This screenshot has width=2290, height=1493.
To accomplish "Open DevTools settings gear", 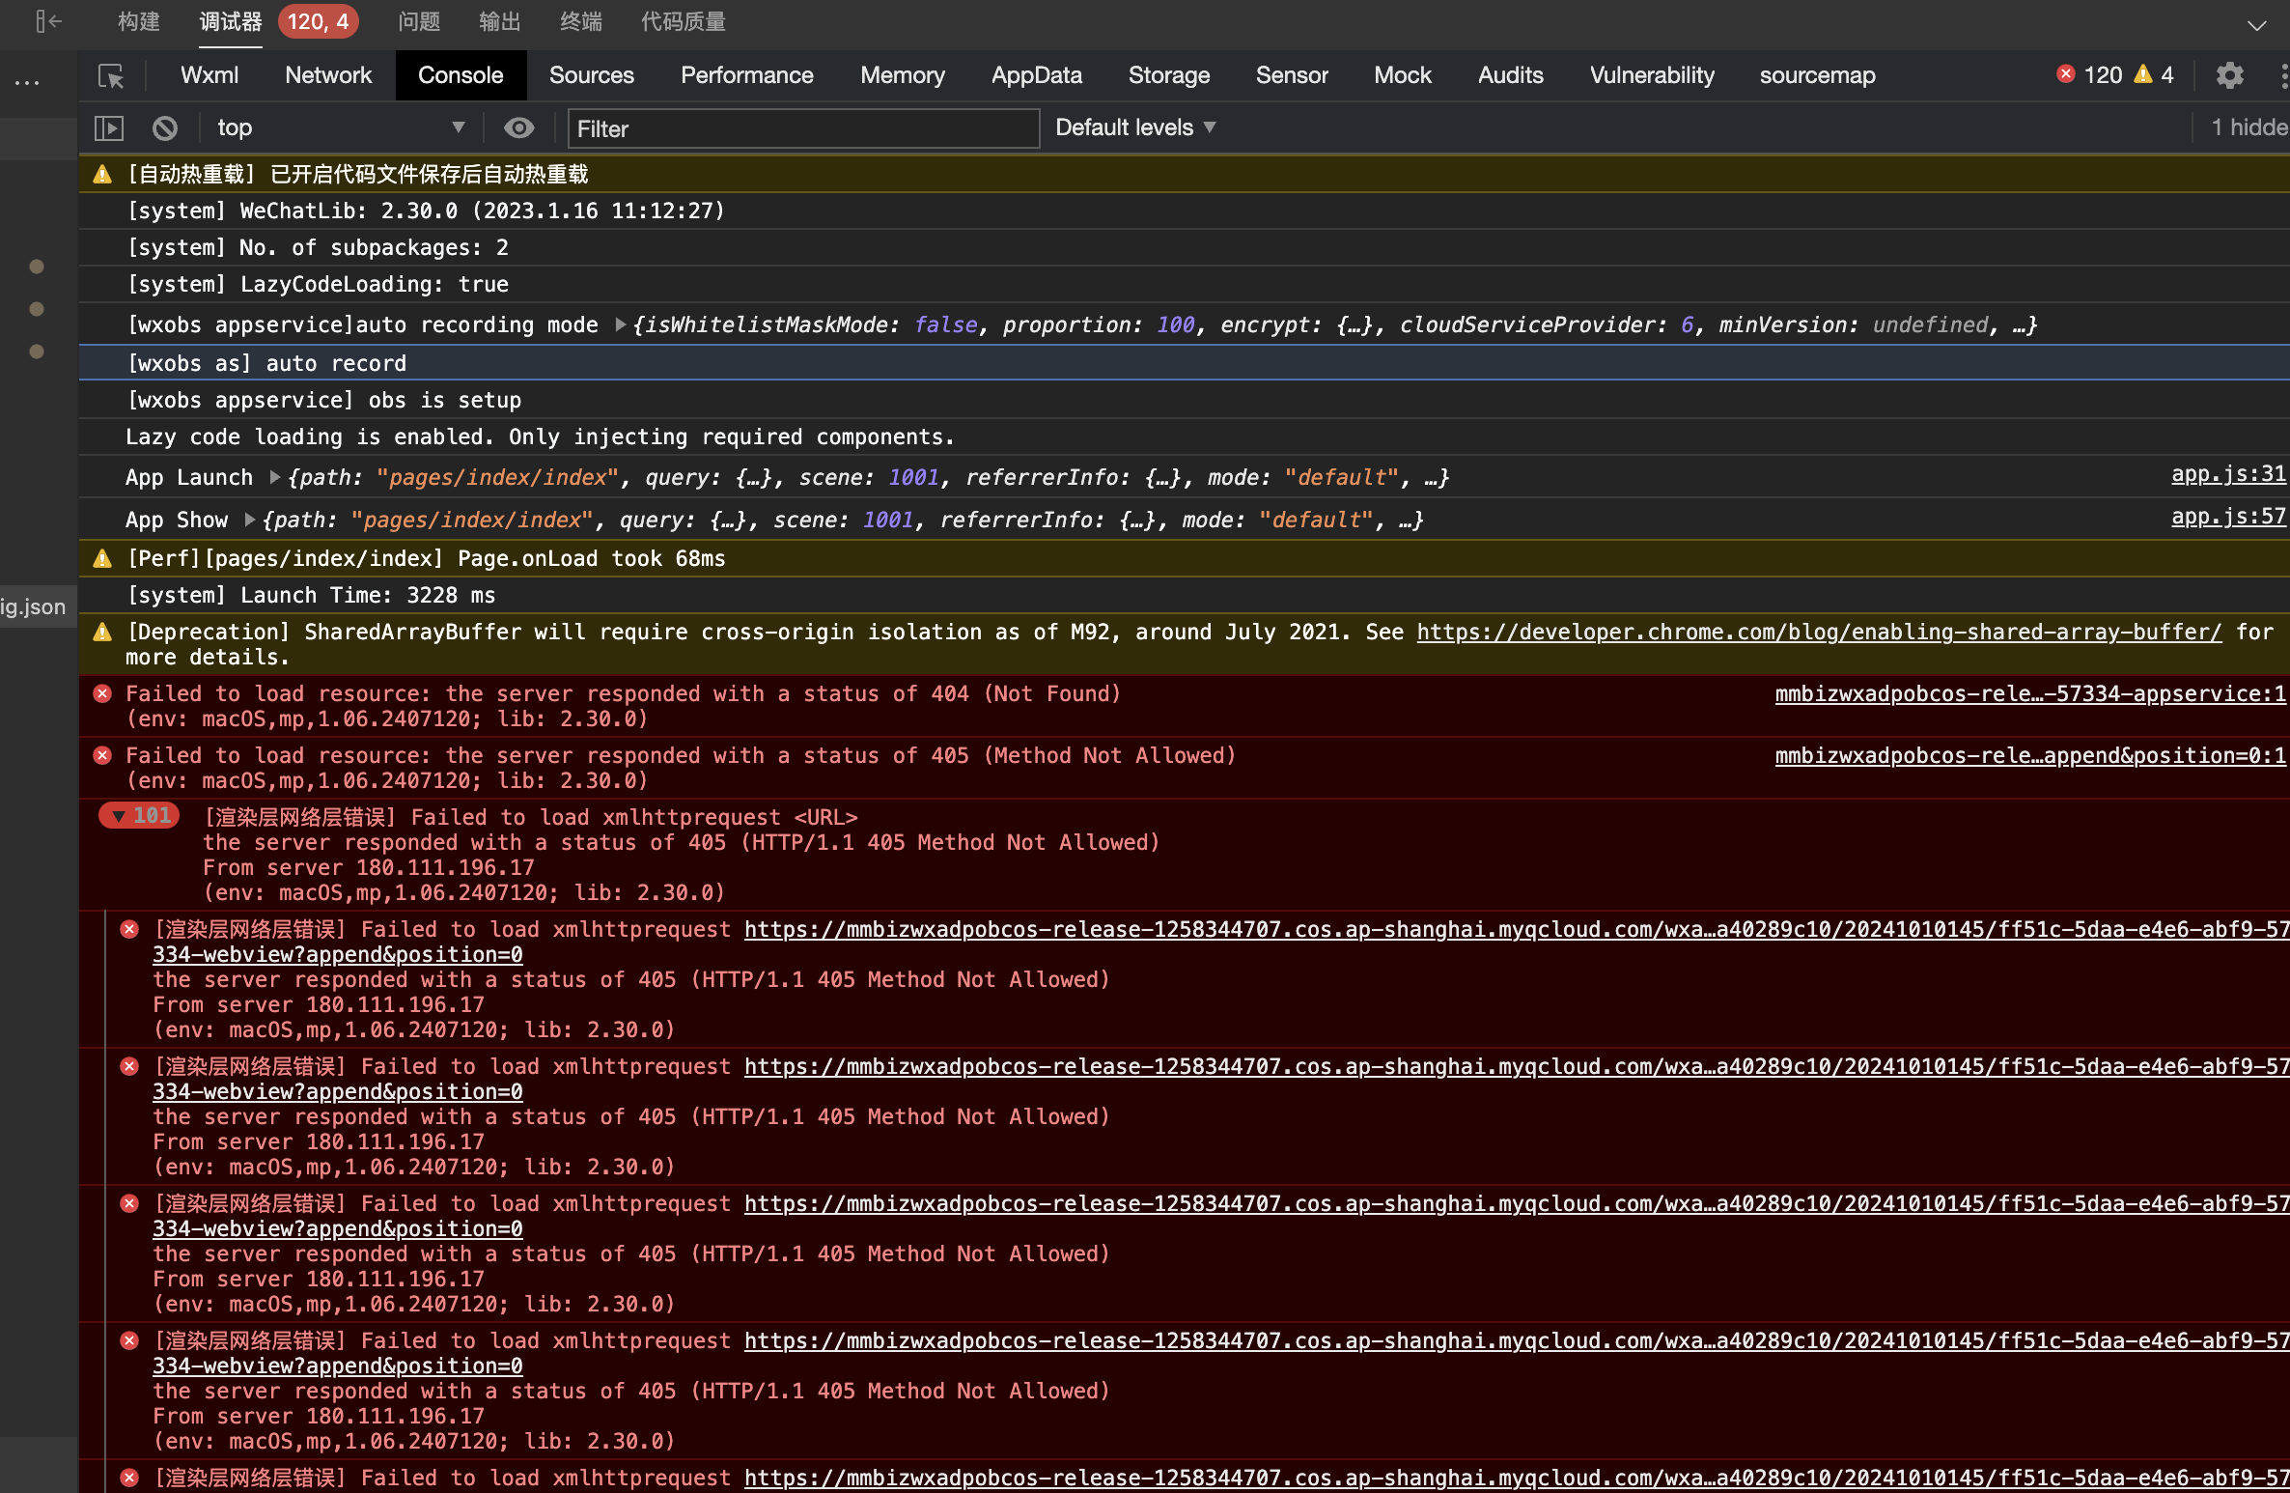I will (2229, 75).
